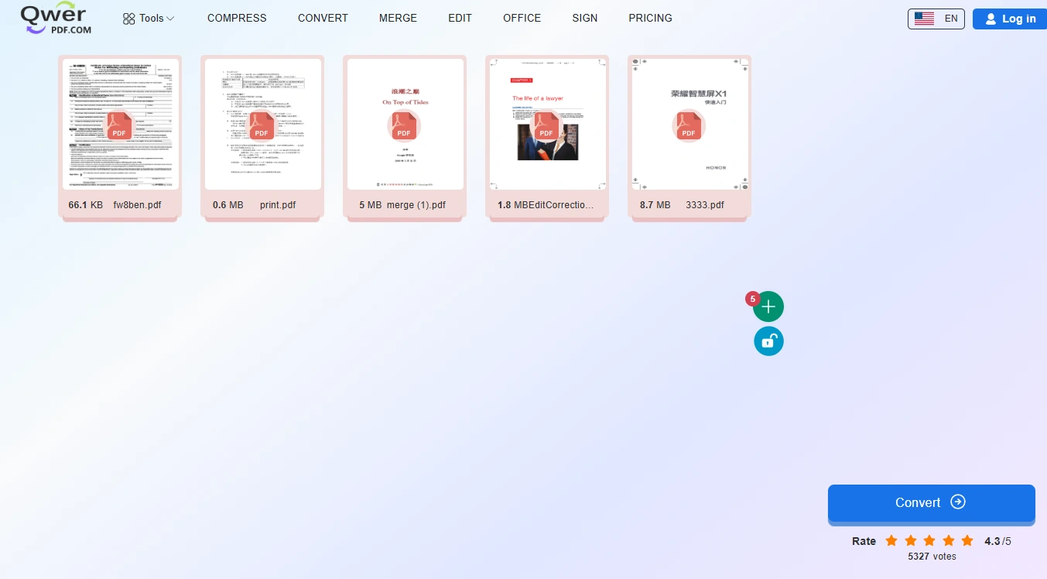
Task: Select the MBEditCorrection thumbnail
Action: [547, 124]
